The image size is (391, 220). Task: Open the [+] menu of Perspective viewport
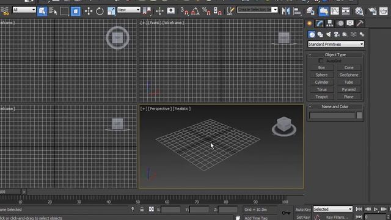pos(144,109)
